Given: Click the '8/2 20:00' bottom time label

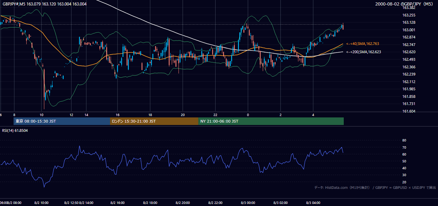Looking at the screenshot, I should (183, 203).
